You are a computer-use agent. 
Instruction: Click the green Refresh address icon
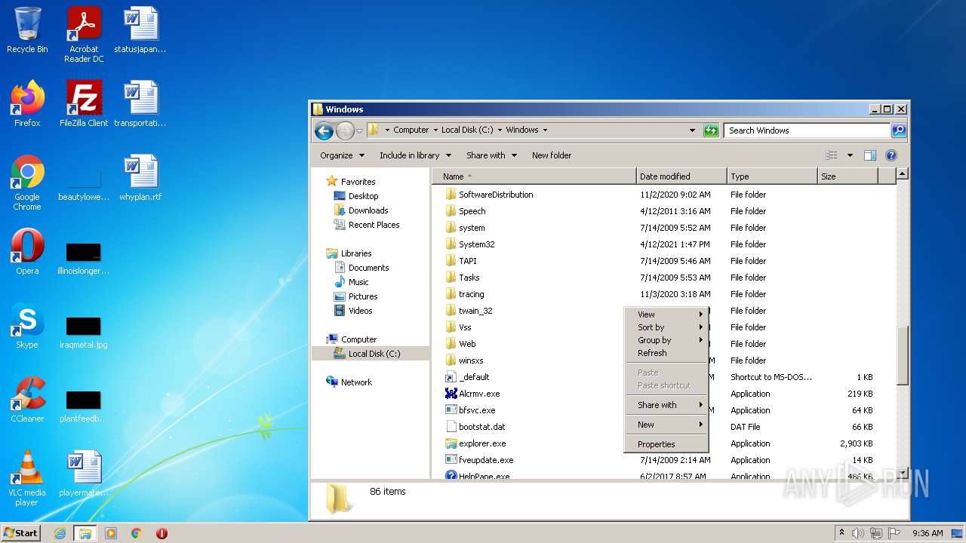click(x=710, y=130)
